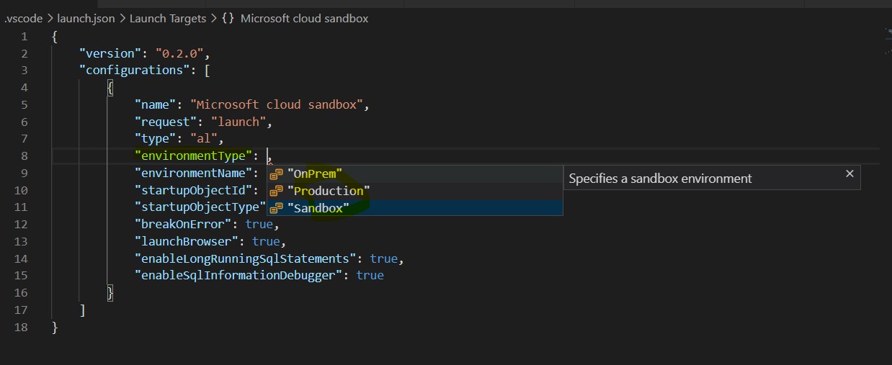Click the "version" key on line 2
The height and width of the screenshot is (365, 892).
click(110, 53)
